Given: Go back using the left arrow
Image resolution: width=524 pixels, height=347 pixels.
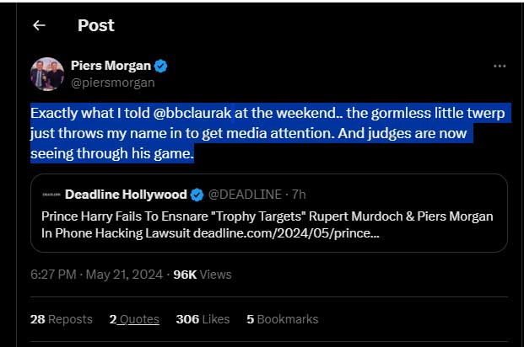Looking at the screenshot, I should (x=39, y=25).
